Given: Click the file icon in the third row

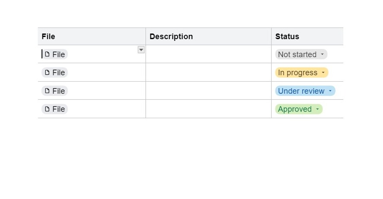Looking at the screenshot, I should pyautogui.click(x=47, y=91).
